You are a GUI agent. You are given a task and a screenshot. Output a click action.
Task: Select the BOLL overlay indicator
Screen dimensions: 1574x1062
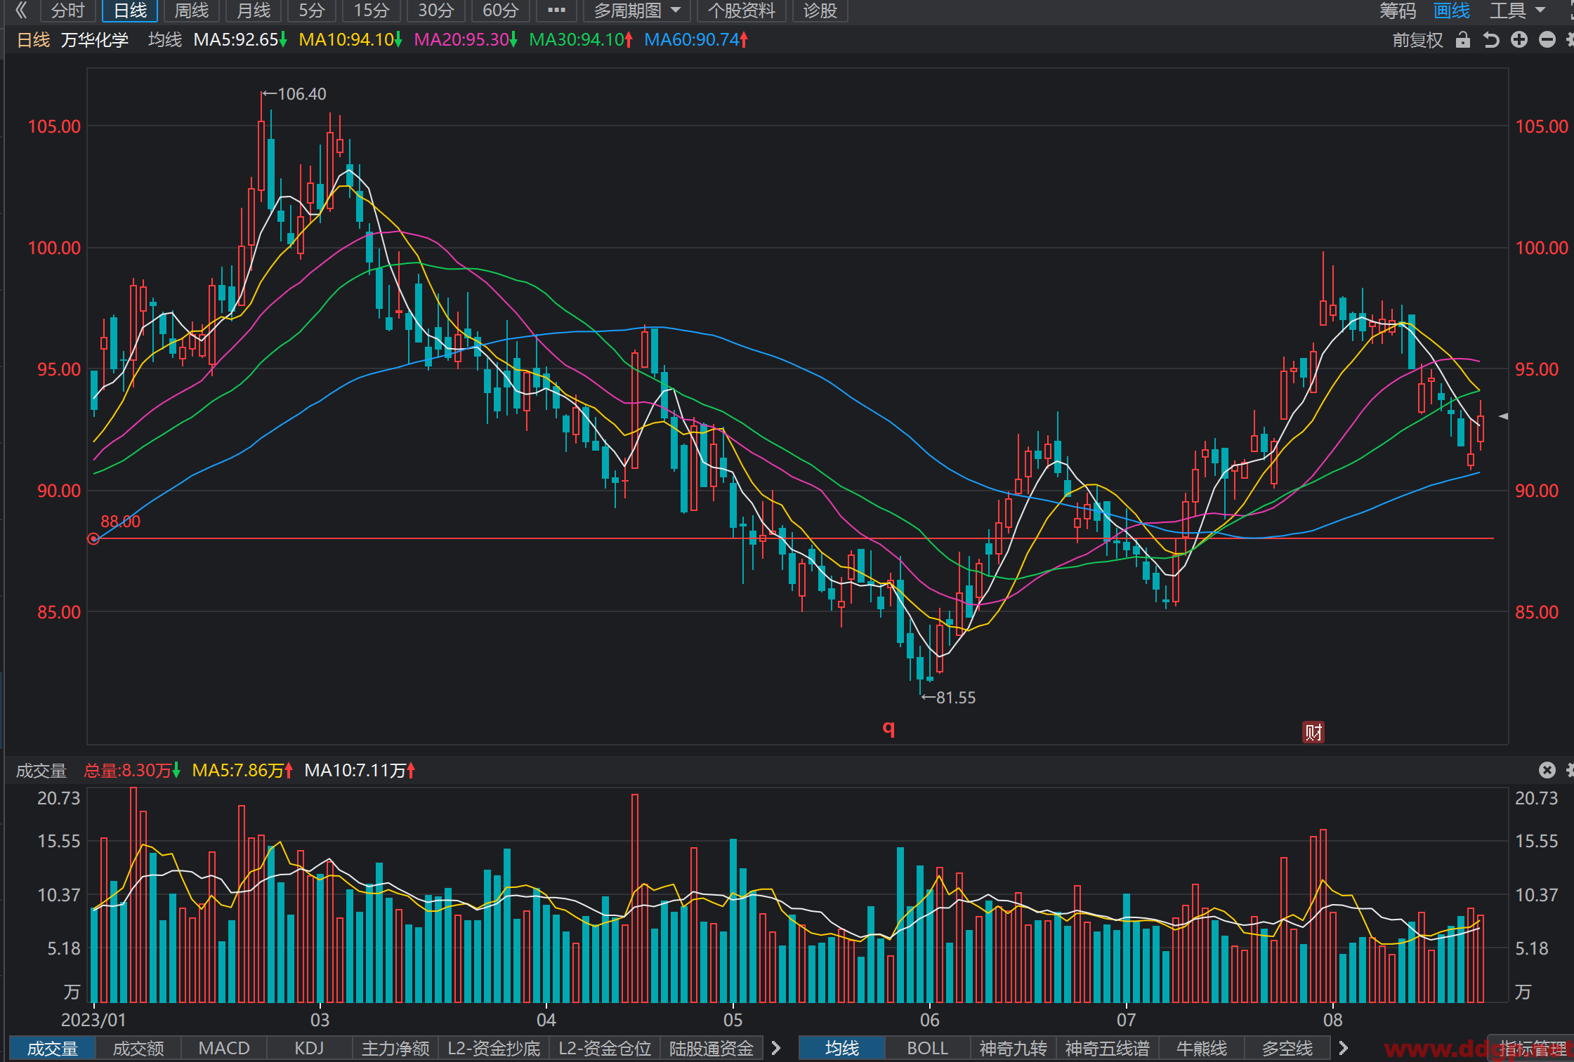click(x=927, y=1048)
